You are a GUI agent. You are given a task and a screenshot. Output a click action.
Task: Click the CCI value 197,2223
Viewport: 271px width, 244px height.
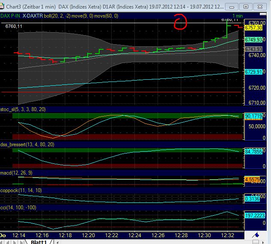[x=255, y=215]
